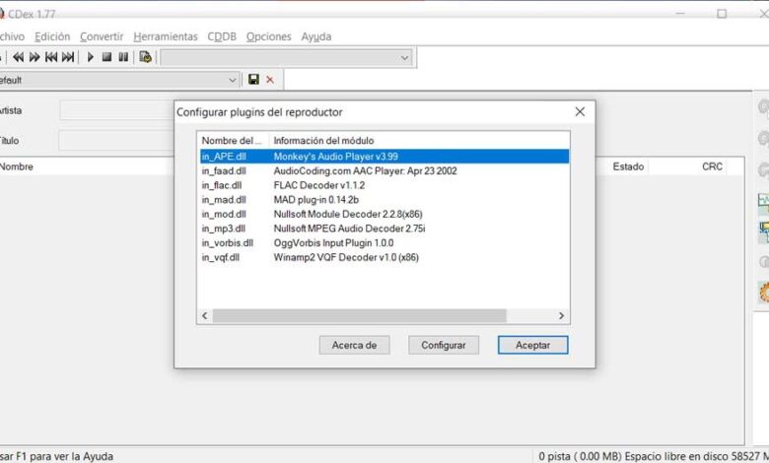Open the CD drive dropdown in the toolbar

(287, 58)
